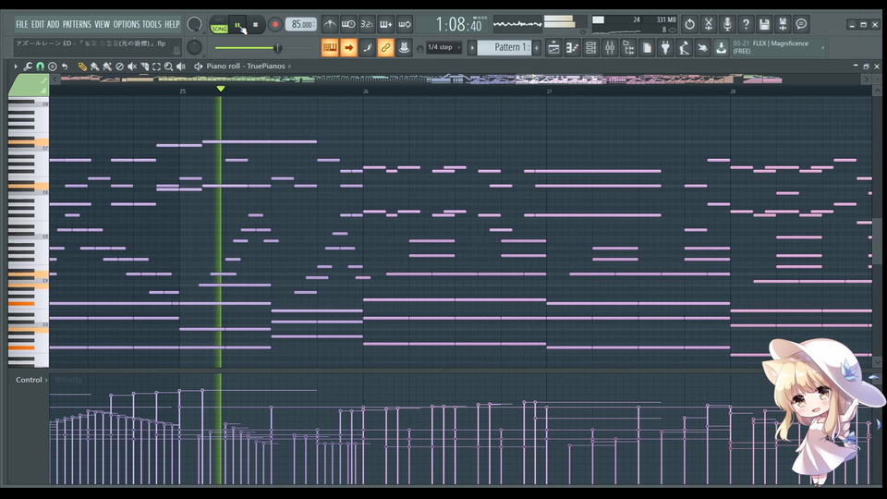Toggle step editing arrow button
This screenshot has width=887, height=499.
coord(348,47)
